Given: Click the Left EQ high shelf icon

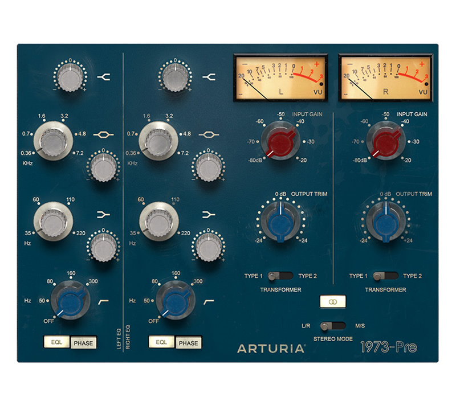Looking at the screenshot, I should [104, 77].
